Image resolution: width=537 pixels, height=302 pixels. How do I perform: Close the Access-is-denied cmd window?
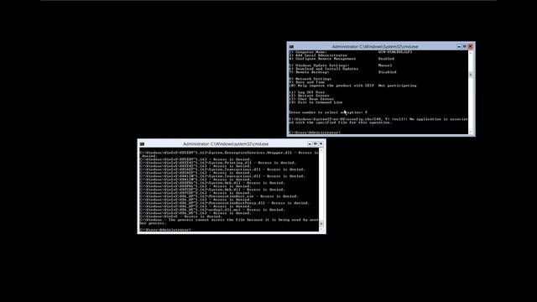pyautogui.click(x=321, y=143)
